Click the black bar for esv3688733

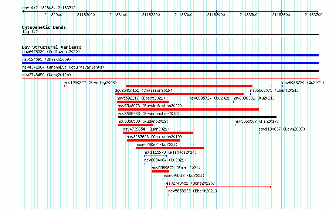(197, 117)
